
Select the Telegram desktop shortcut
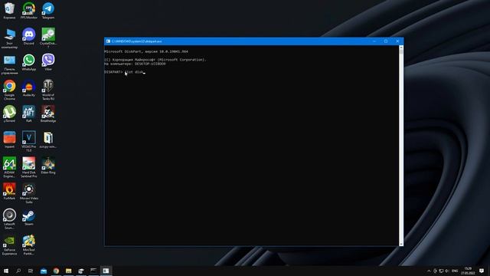(x=48, y=10)
